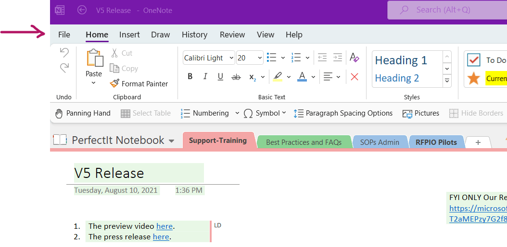The height and width of the screenshot is (247, 507).
Task: Open the Best Practices and FAQs section
Action: coord(304,142)
